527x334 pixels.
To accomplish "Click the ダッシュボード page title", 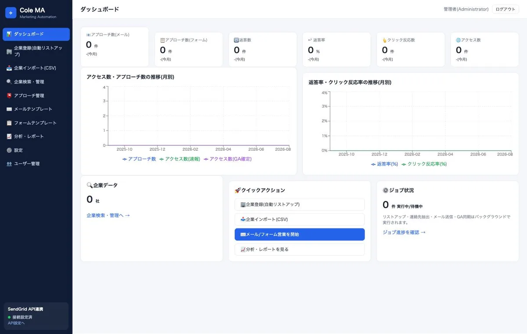I will point(100,9).
